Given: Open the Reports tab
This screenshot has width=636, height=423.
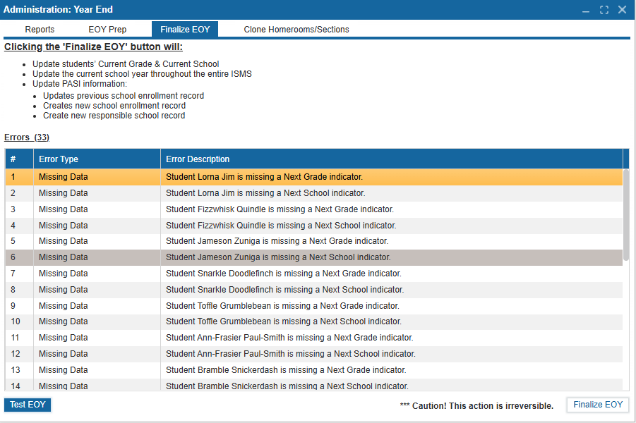Looking at the screenshot, I should click(x=40, y=30).
